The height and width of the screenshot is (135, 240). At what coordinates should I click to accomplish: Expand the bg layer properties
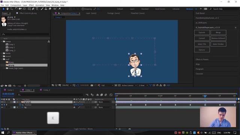point(12,108)
